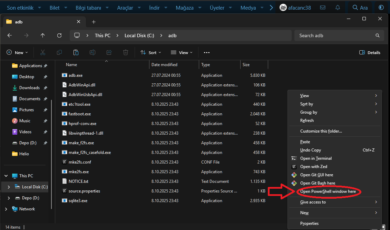Go back with the left arrow
The image size is (390, 230).
pyautogui.click(x=10, y=35)
